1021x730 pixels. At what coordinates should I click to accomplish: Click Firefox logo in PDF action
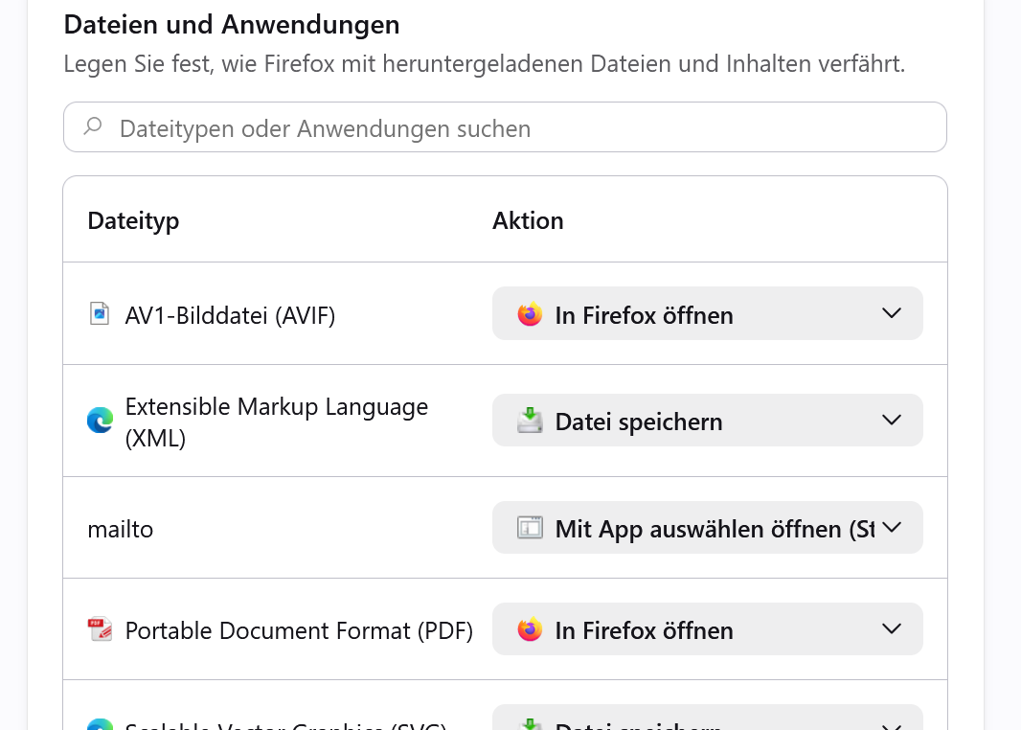pos(530,629)
